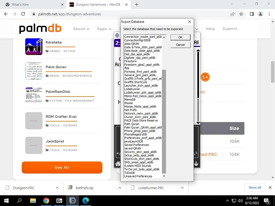Click the database list scroll-up arrow
The image size is (275, 206).
point(164,37)
